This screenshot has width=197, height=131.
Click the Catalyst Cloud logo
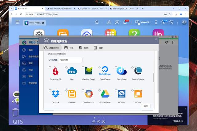pos(88,71)
